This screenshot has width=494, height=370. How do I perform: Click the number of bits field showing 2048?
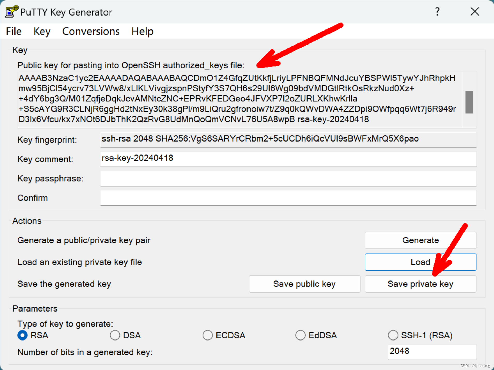(x=432, y=352)
